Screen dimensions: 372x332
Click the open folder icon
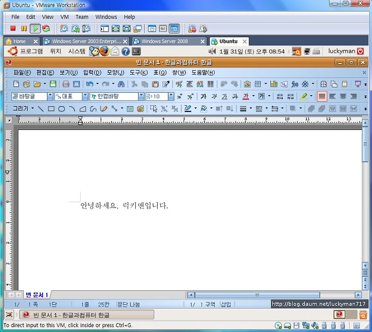[37, 83]
